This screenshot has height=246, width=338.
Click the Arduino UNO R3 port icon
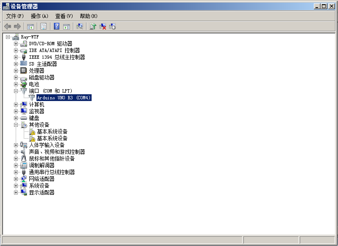point(32,98)
